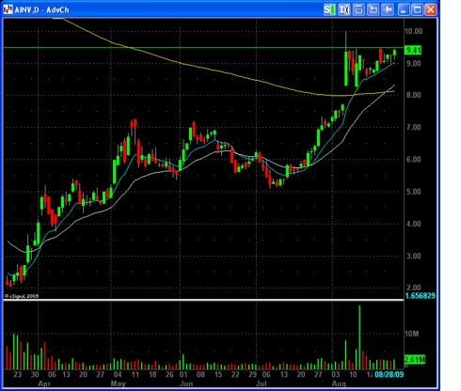Click the 2.61M volume value label

(x=415, y=359)
